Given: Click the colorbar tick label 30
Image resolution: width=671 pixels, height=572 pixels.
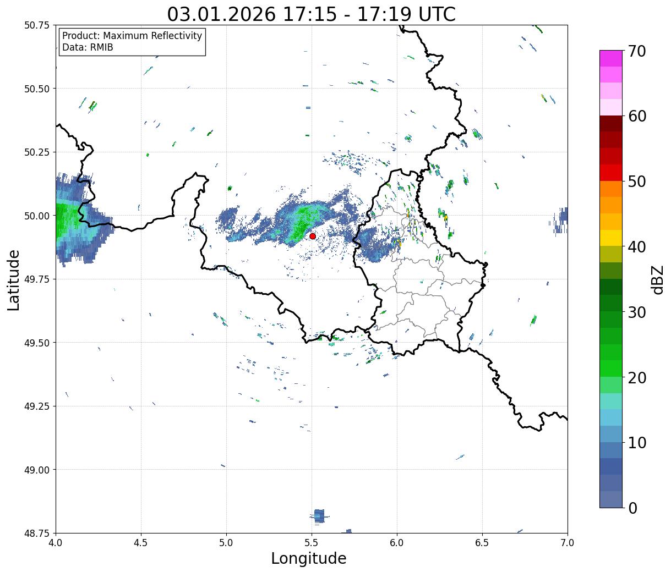Looking at the screenshot, I should (x=637, y=312).
